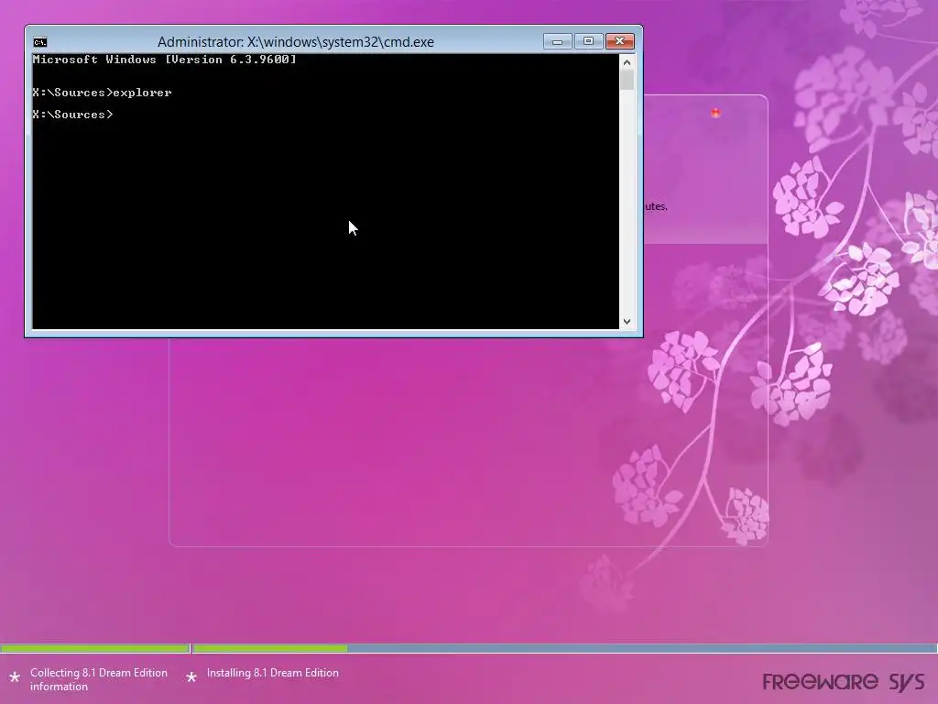Maximize the Administrator cmd.exe window
Viewport: 938px width, 704px height.
pyautogui.click(x=589, y=41)
